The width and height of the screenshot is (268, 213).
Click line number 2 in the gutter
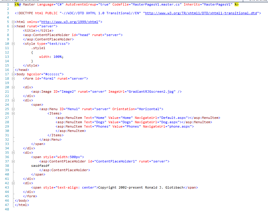[8, 9]
